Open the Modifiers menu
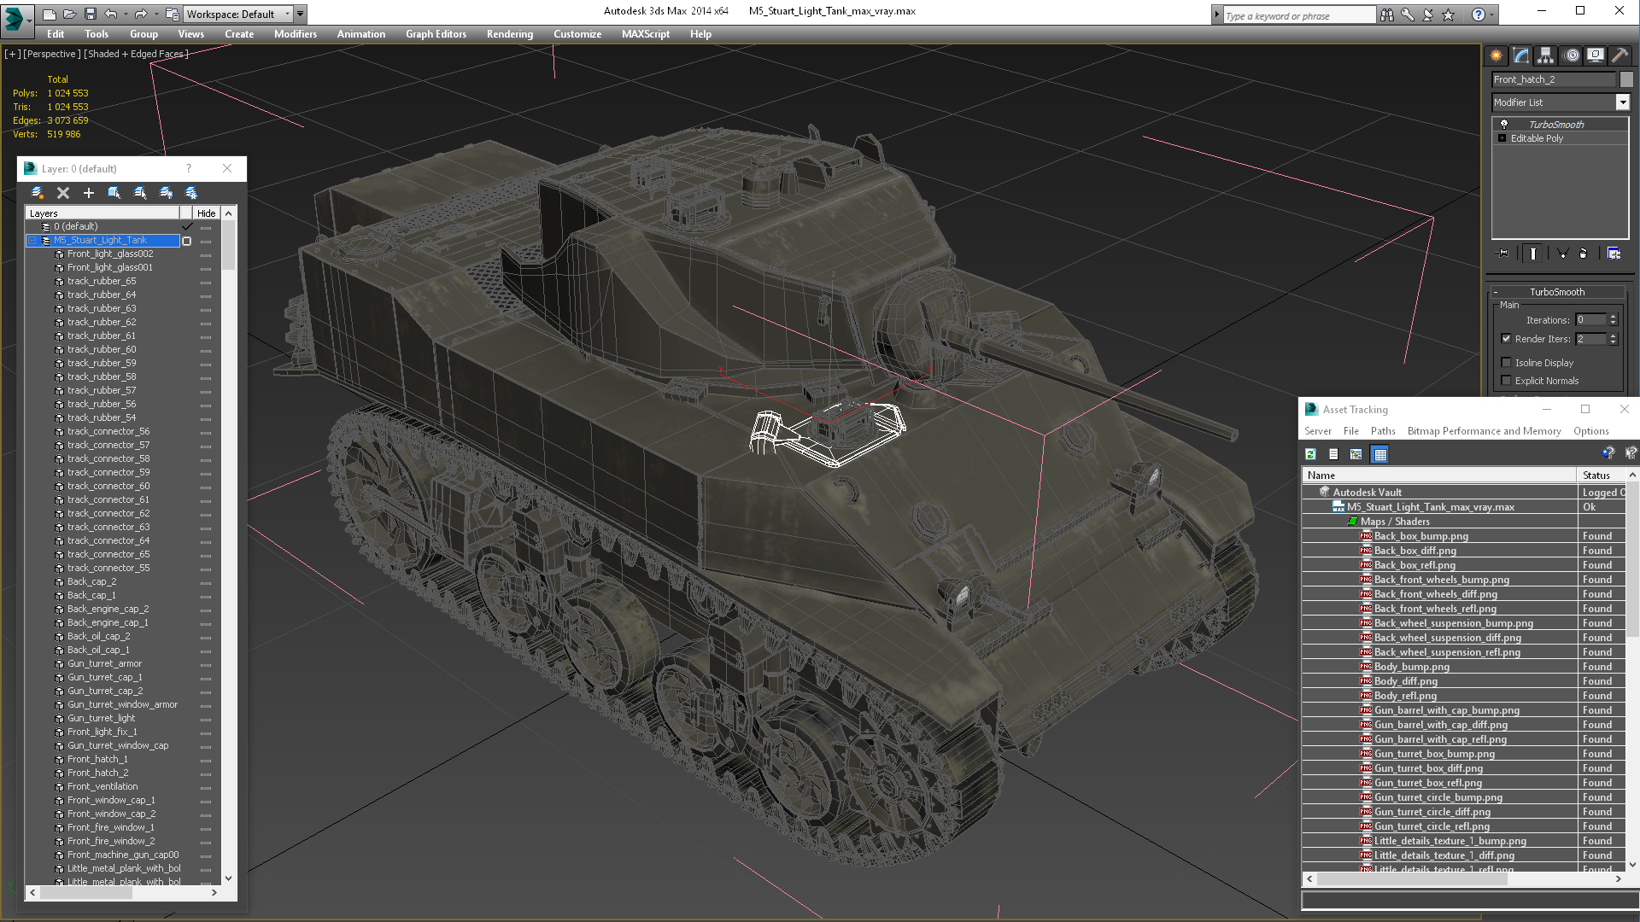 pyautogui.click(x=295, y=34)
